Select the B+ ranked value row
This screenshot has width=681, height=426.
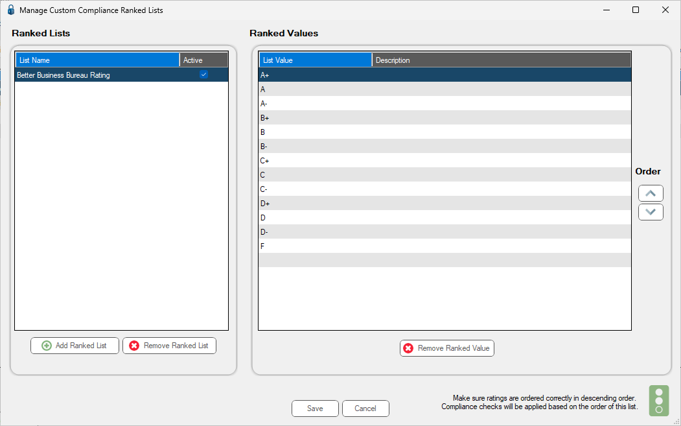pyautogui.click(x=444, y=118)
